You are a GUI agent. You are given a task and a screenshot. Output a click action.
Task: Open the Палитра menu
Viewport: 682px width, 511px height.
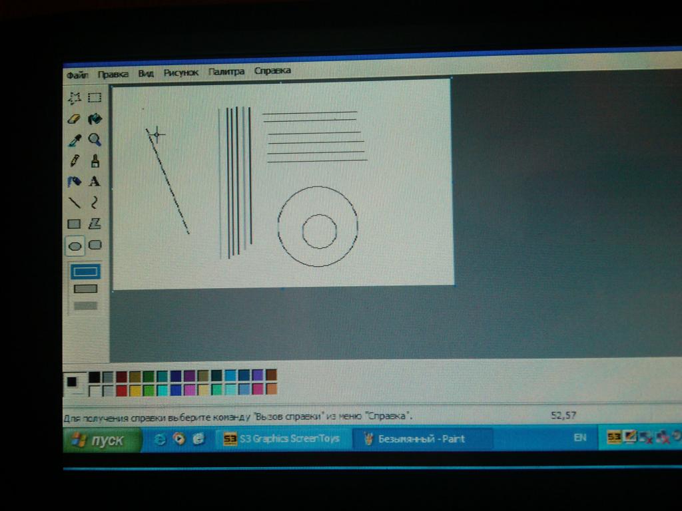tap(226, 72)
